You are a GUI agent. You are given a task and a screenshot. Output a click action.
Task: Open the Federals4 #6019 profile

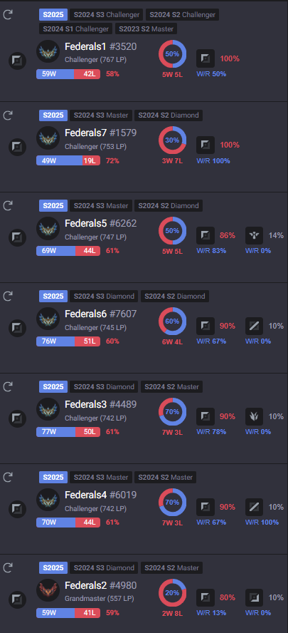tap(101, 495)
